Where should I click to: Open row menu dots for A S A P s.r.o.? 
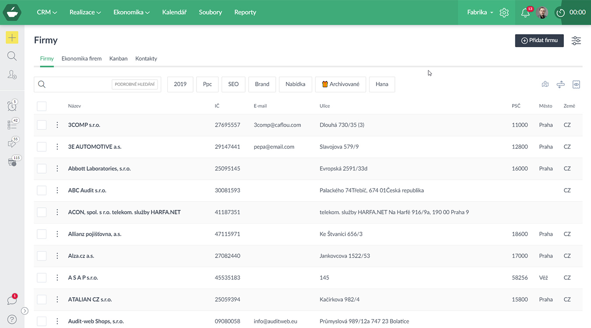(x=57, y=278)
